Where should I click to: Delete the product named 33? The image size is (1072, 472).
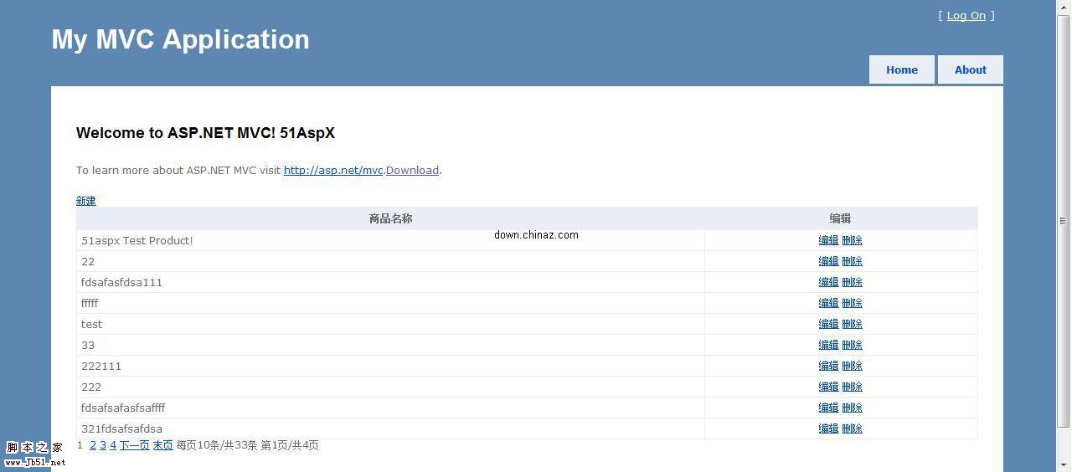(852, 345)
